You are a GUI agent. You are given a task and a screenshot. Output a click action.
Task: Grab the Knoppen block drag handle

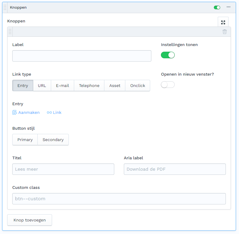(5, 7)
